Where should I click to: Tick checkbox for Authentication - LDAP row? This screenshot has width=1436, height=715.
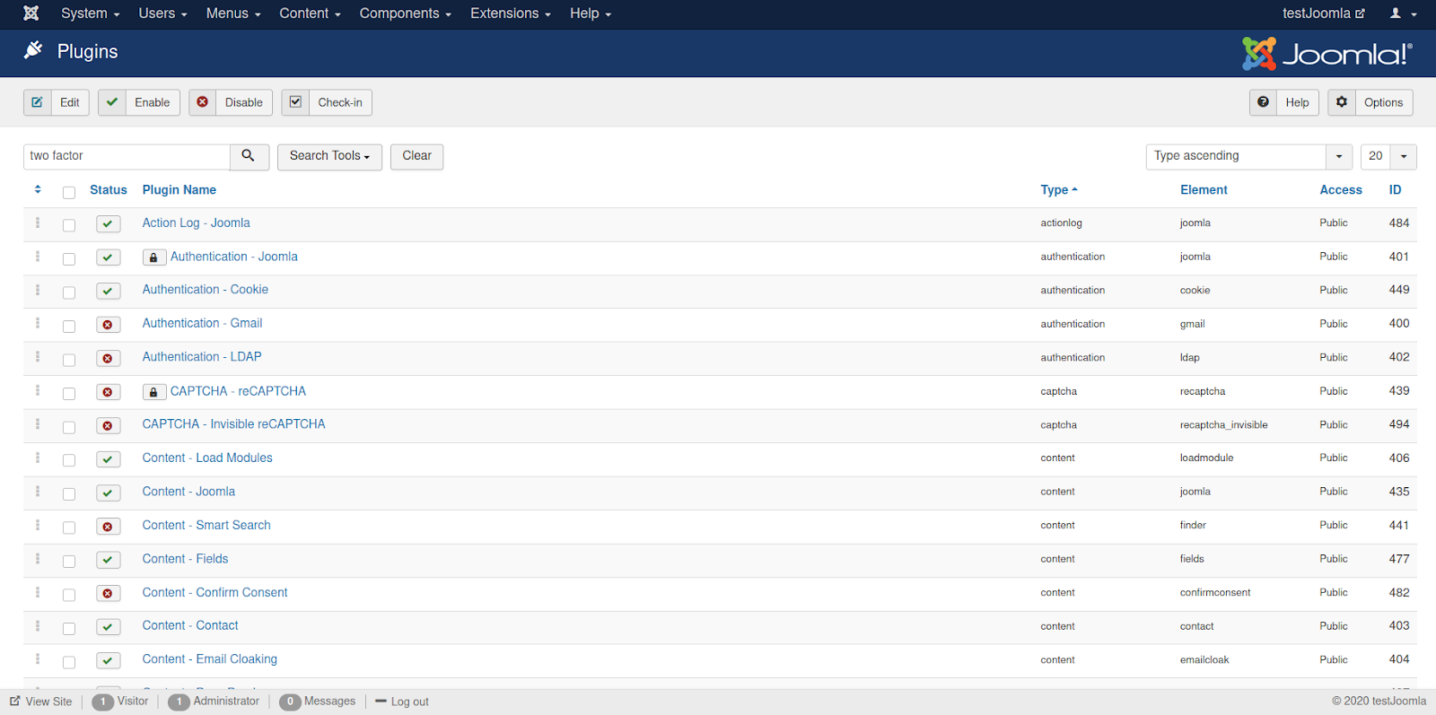coord(69,360)
